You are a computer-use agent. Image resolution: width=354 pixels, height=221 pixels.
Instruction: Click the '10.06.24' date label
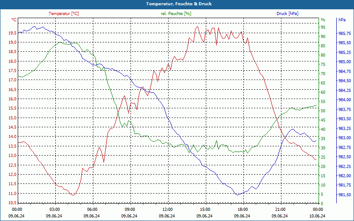(317, 216)
